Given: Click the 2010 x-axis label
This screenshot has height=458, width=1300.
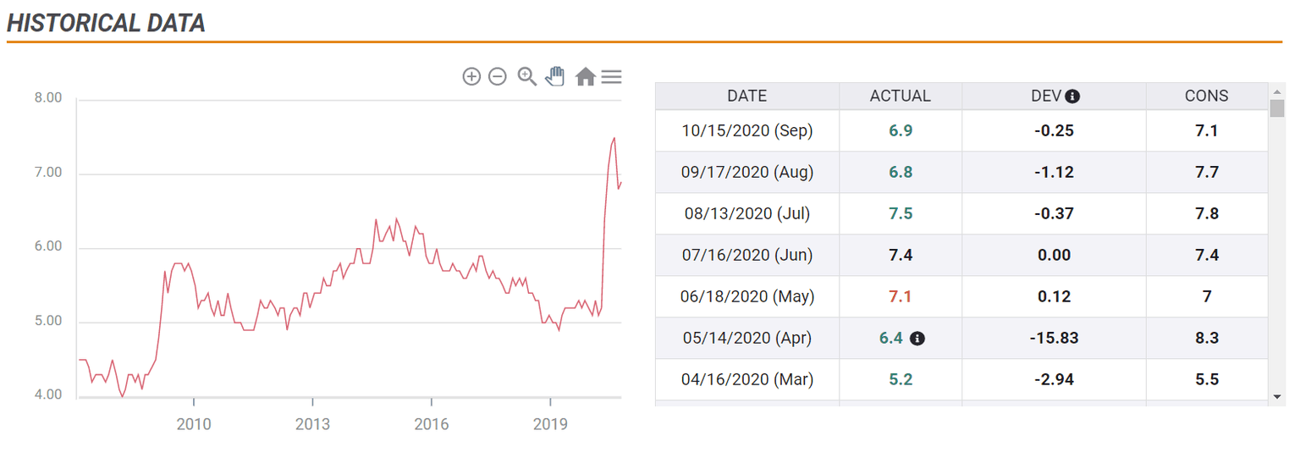Looking at the screenshot, I should coord(194,423).
